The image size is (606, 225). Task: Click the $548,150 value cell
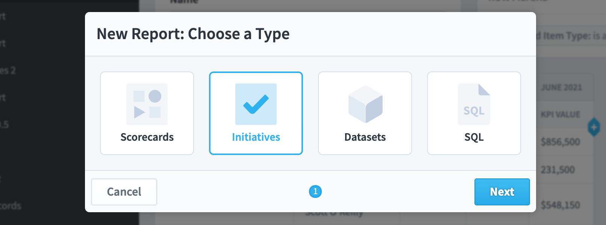(x=561, y=205)
